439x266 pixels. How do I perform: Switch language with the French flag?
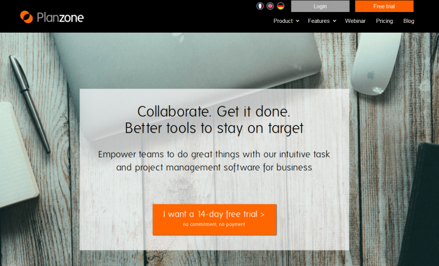(260, 6)
